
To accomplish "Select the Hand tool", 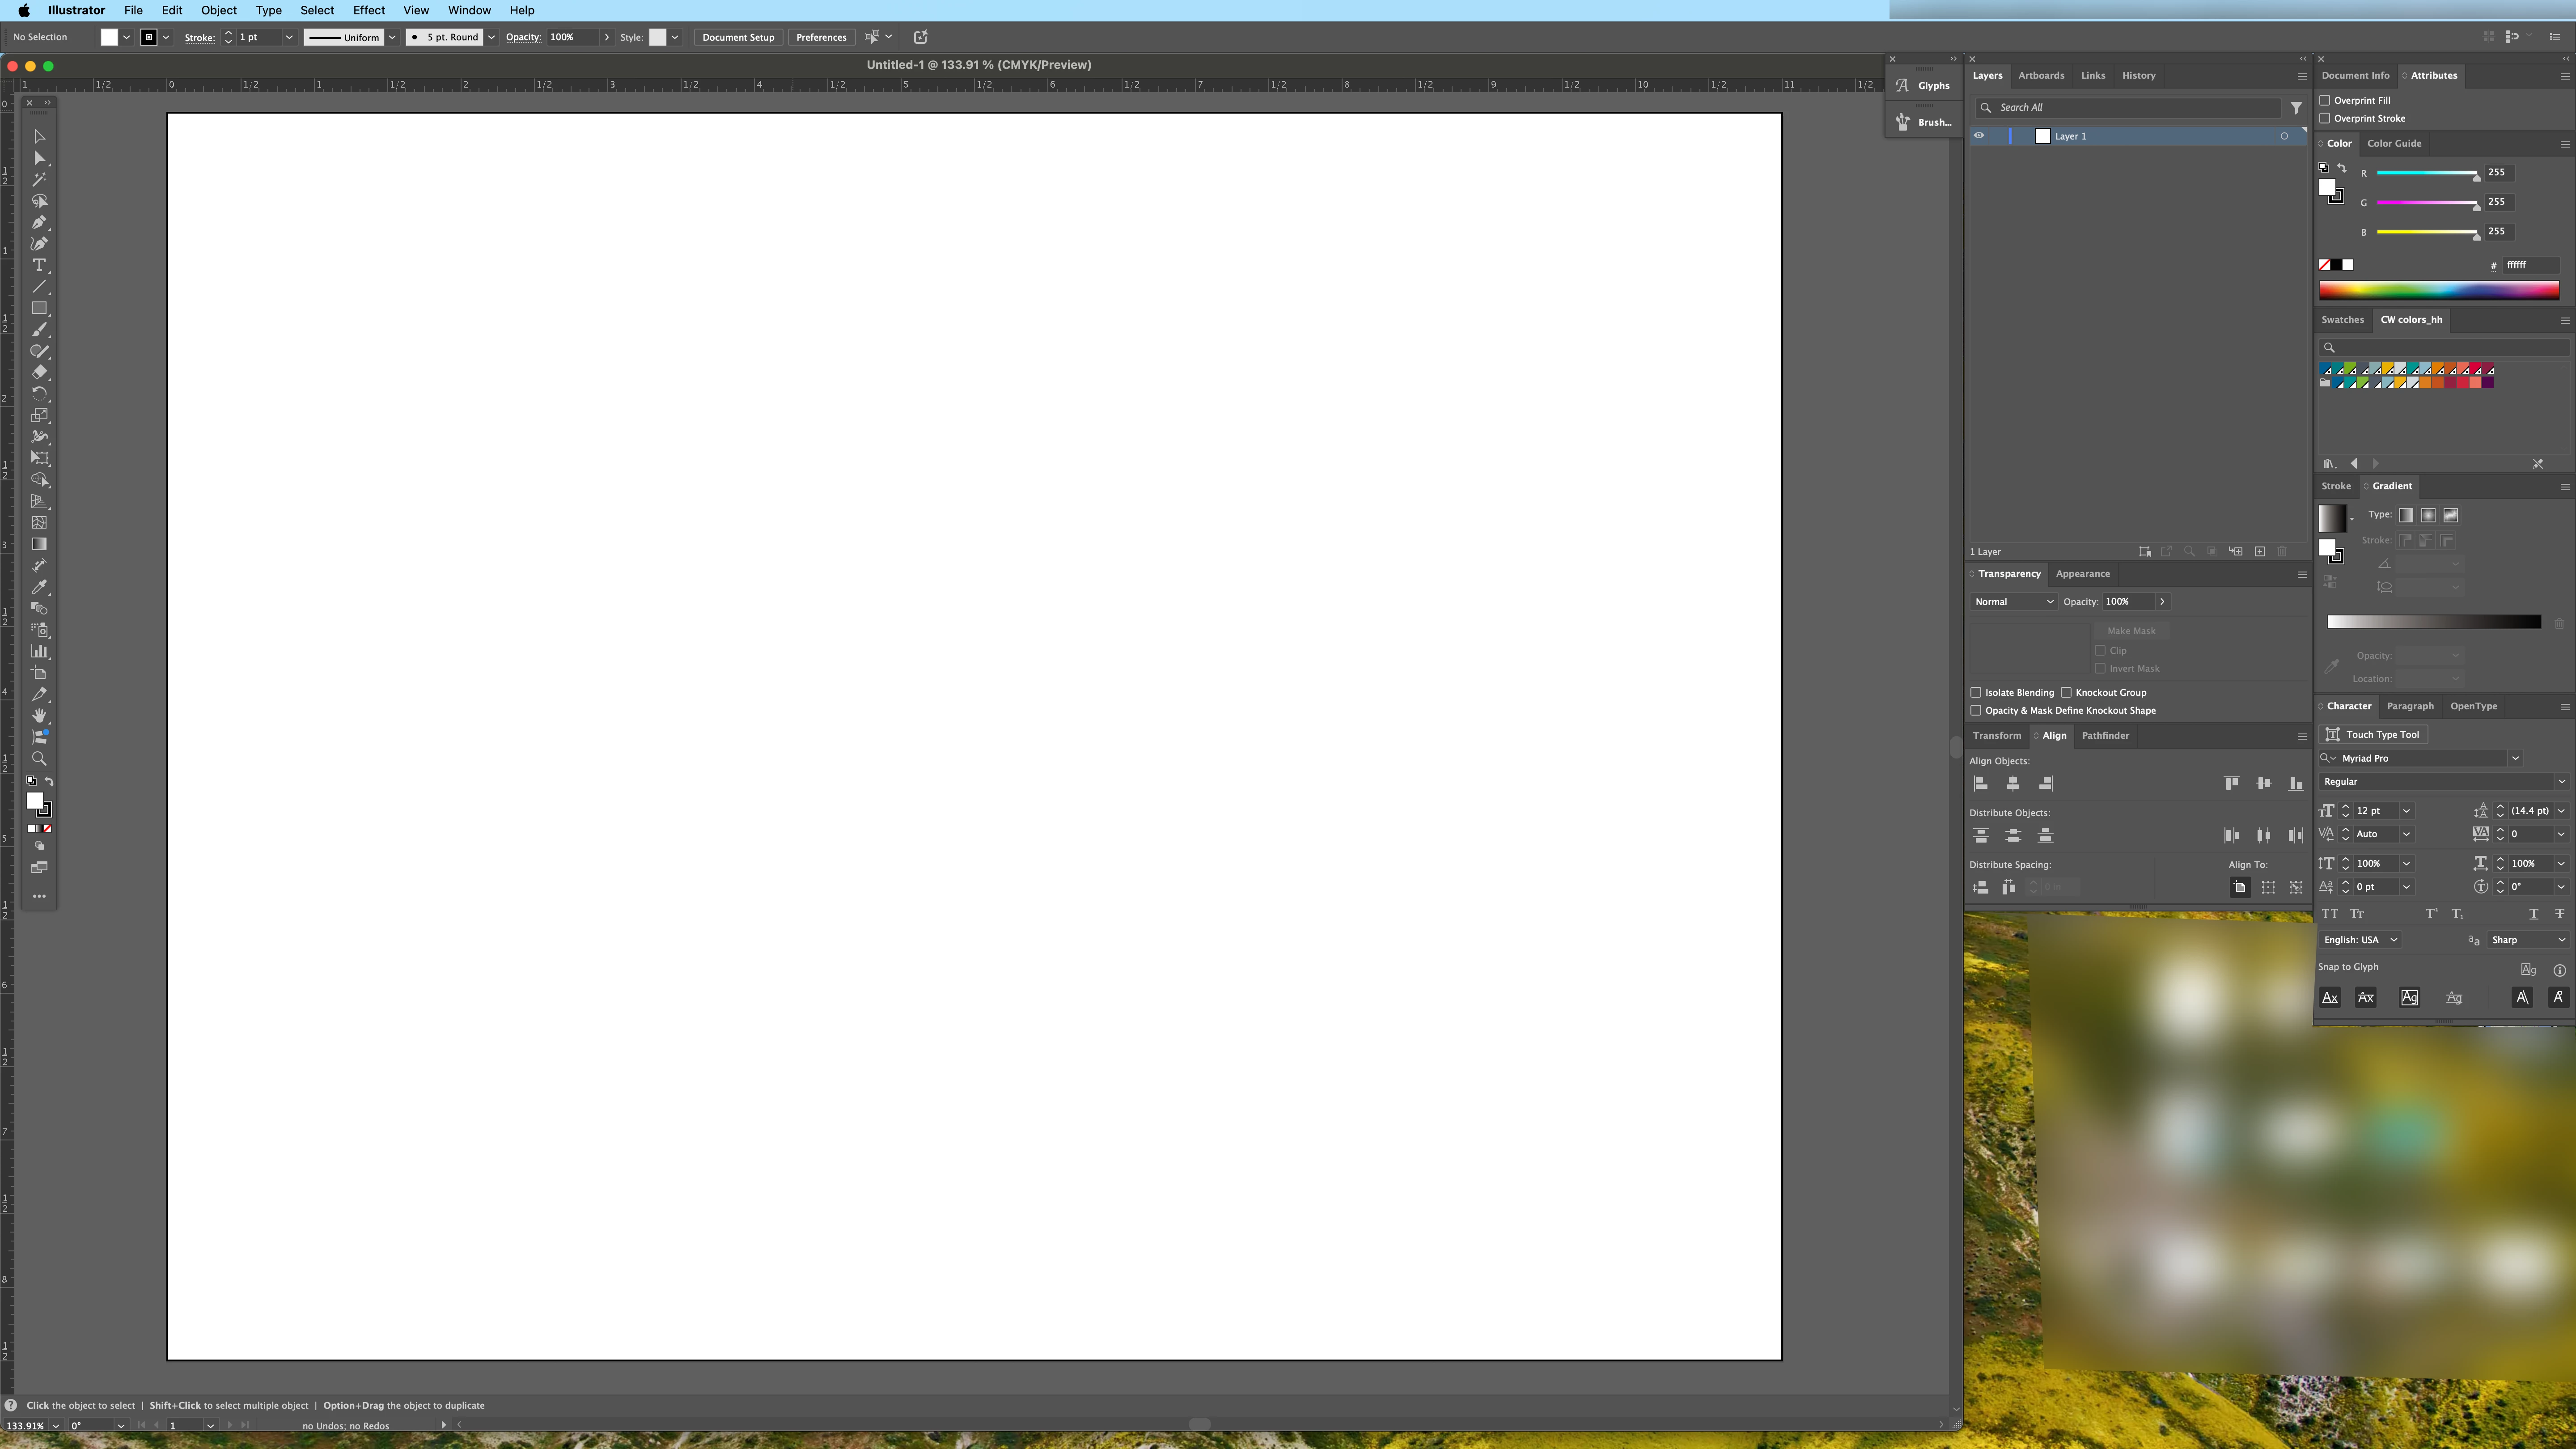I will [x=39, y=716].
